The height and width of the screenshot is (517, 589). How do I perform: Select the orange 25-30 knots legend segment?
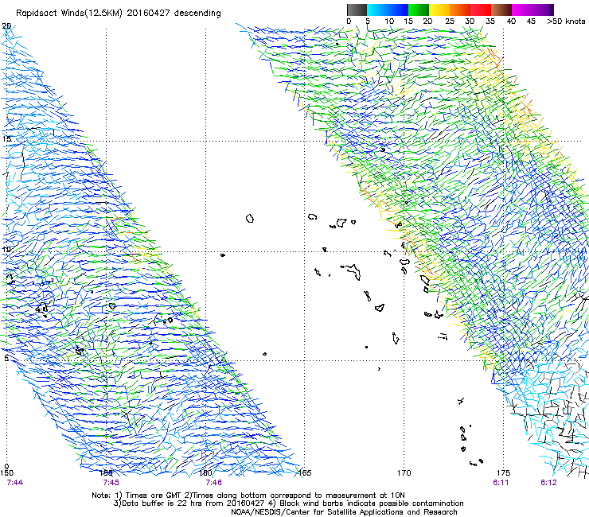pos(460,10)
